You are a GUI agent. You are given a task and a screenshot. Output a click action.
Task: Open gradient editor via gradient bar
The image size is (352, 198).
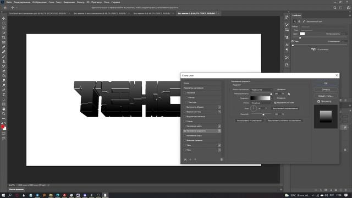260,98
